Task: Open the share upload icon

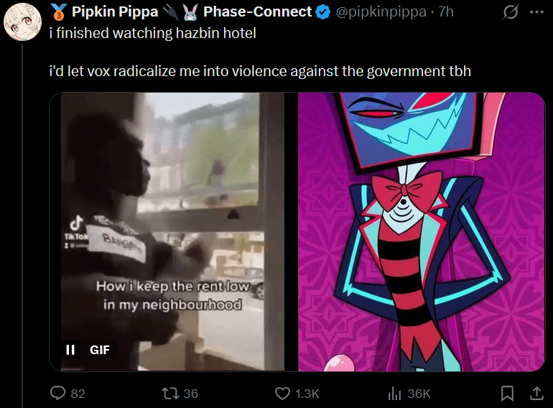Action: (536, 393)
